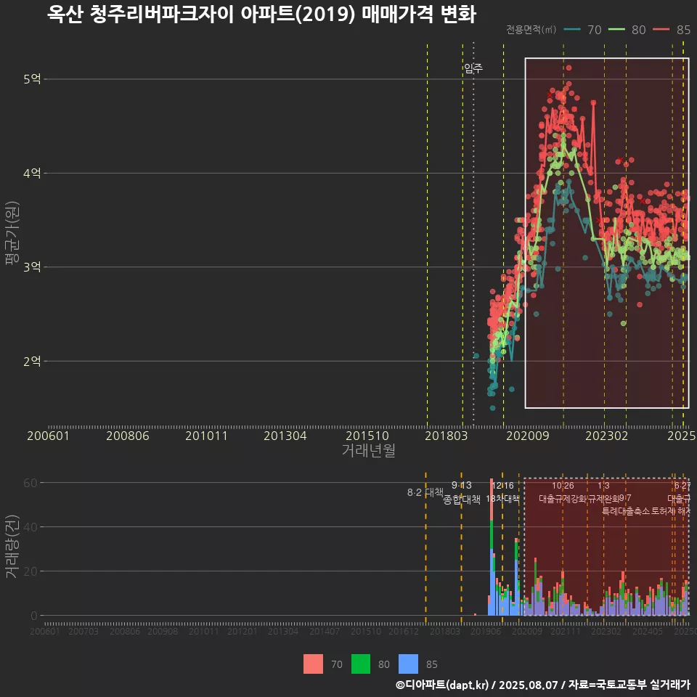Click the 70㎡ teal line legend swatch
Image resolution: width=697 pixels, height=697 pixels.
tap(572, 29)
